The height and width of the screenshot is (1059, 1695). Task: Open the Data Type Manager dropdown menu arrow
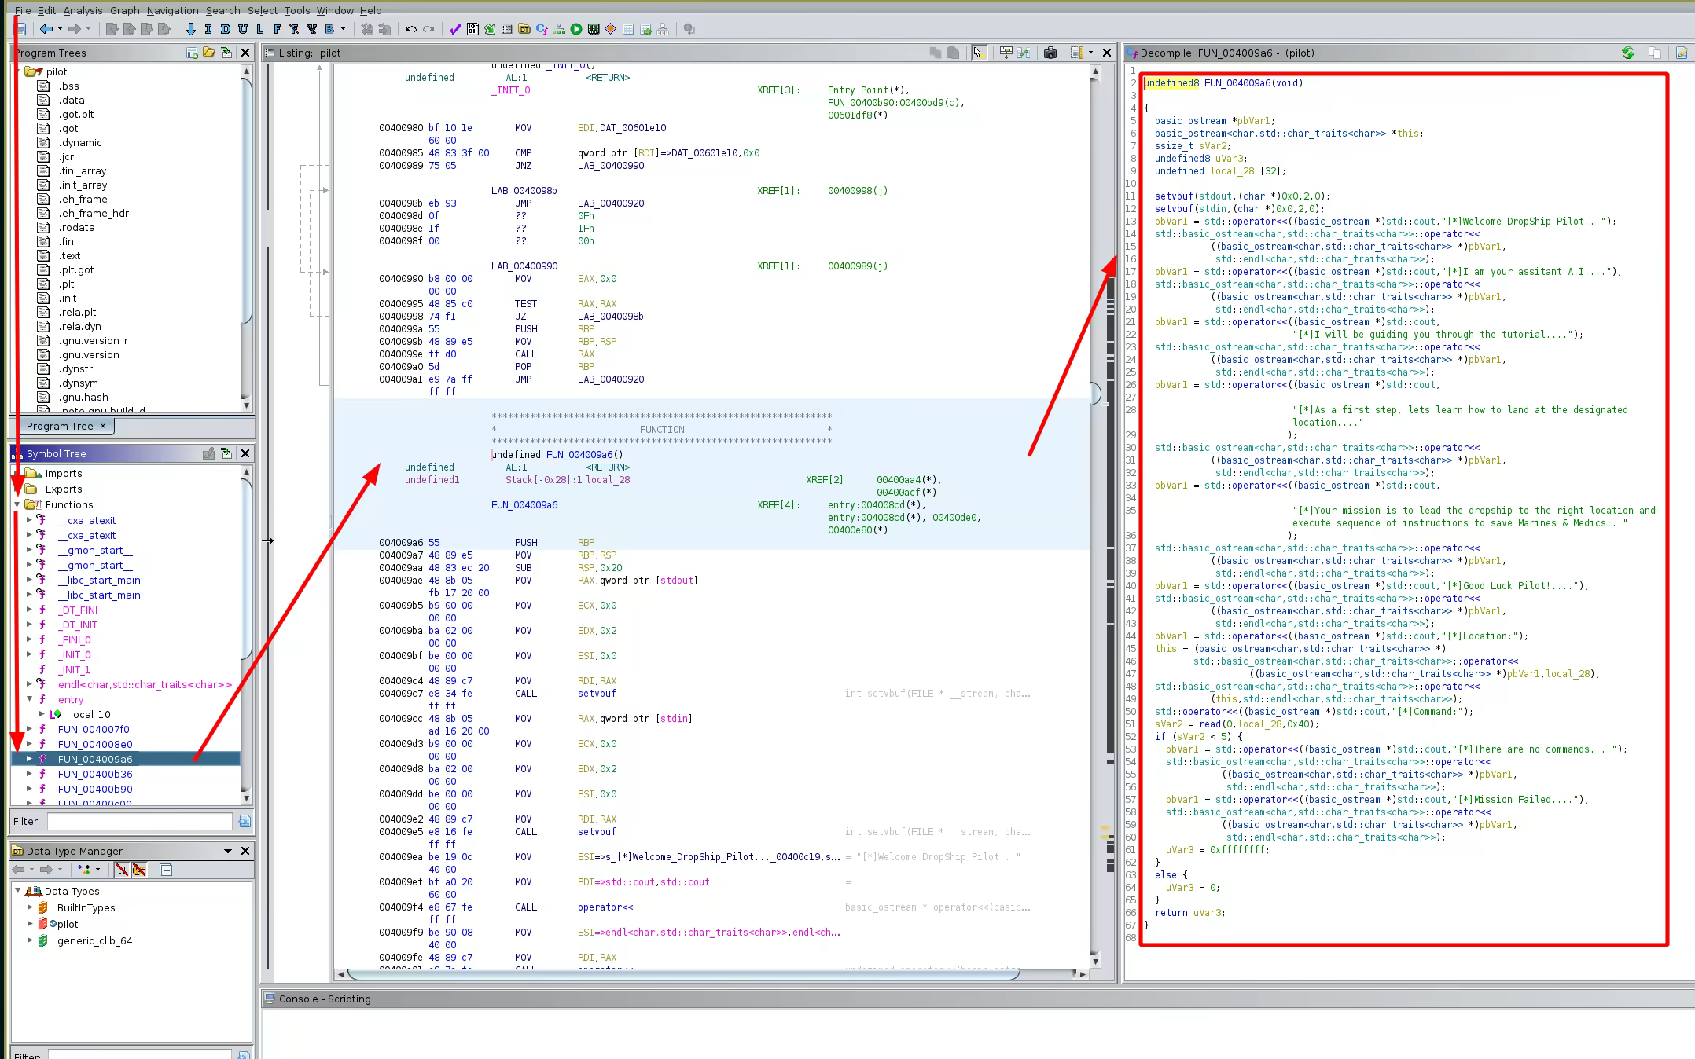[228, 851]
